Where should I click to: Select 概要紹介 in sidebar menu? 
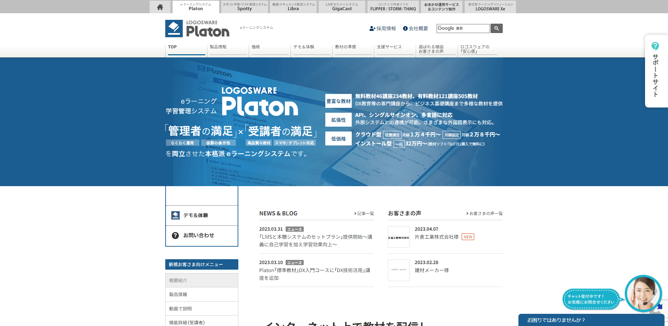point(202,280)
